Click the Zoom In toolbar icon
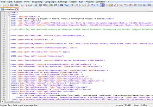The image size is (153, 107). click(x=72, y=5)
